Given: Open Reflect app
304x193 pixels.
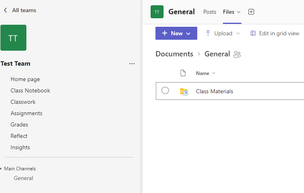Looking at the screenshot, I should click(19, 136).
